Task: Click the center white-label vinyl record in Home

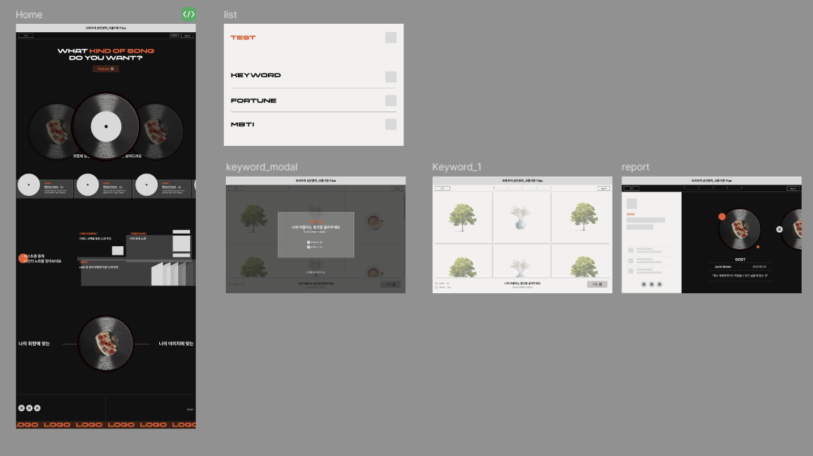Action: tap(106, 126)
